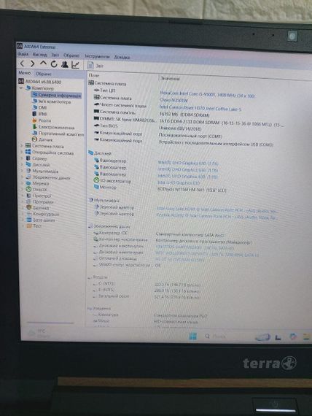Go back with the left arrow toolbar icon
The height and width of the screenshot is (416, 312).
(x=23, y=63)
